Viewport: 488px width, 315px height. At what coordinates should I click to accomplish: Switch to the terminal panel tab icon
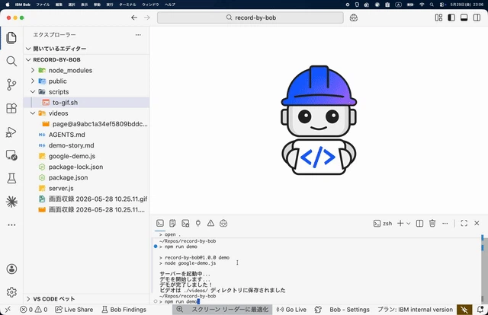(160, 224)
